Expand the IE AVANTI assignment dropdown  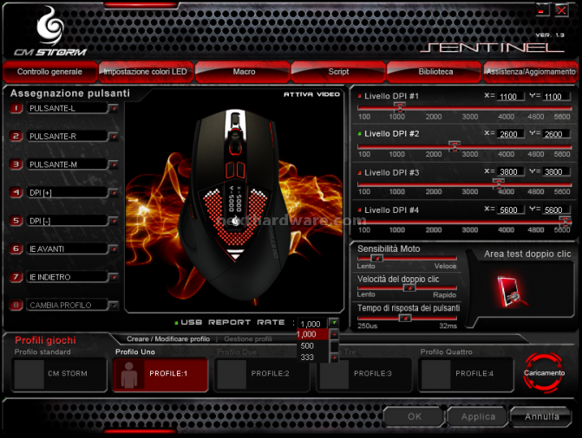(x=114, y=249)
